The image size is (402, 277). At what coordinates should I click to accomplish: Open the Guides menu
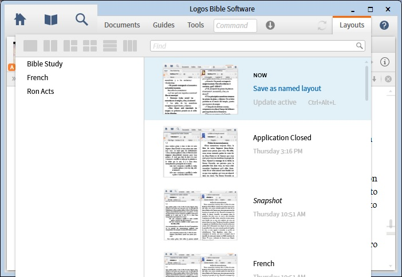(164, 25)
